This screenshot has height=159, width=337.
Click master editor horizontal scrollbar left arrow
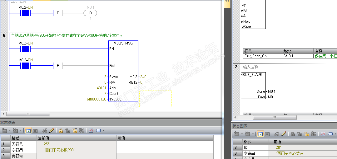[3, 114]
